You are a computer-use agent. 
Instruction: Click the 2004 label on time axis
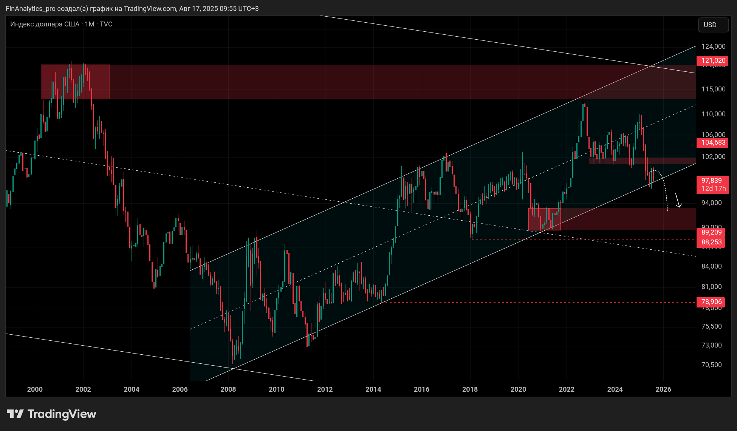tap(132, 389)
